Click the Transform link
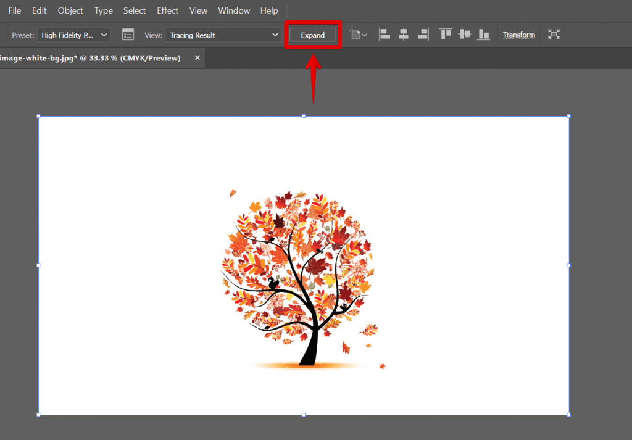Viewport: 632px width, 440px height. (519, 35)
